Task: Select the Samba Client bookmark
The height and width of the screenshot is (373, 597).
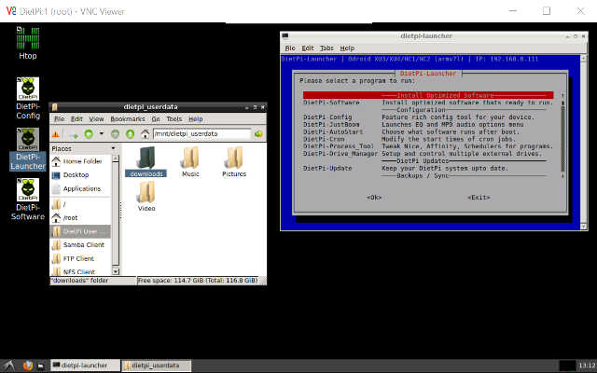Action: pyautogui.click(x=81, y=245)
